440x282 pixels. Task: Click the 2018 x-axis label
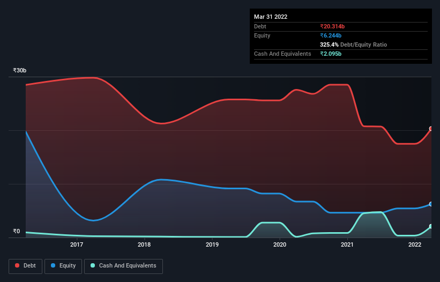(144, 244)
